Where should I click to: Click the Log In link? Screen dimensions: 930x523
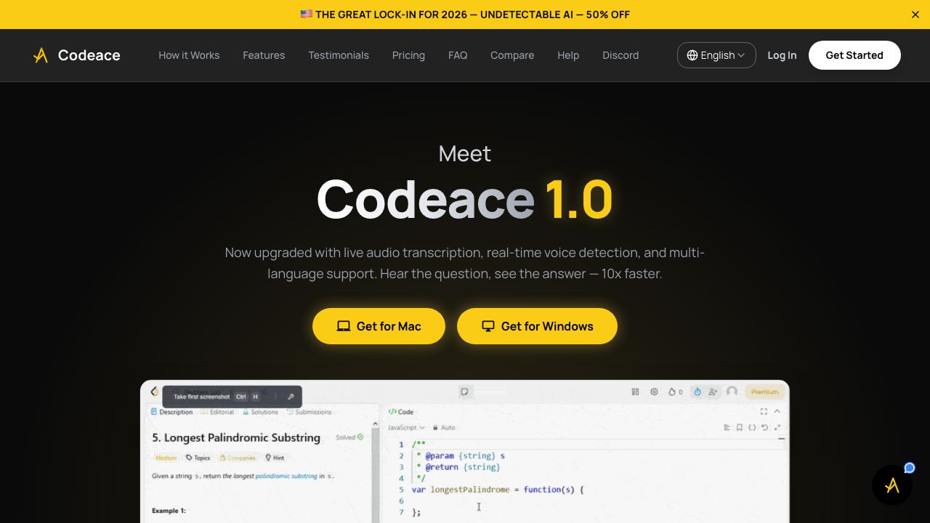(x=782, y=55)
